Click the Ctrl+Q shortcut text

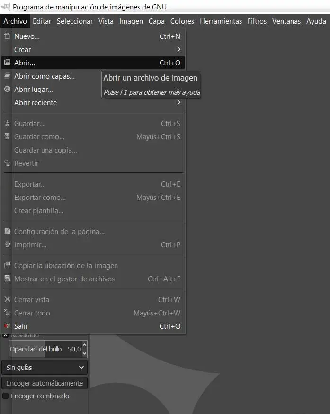coord(170,326)
